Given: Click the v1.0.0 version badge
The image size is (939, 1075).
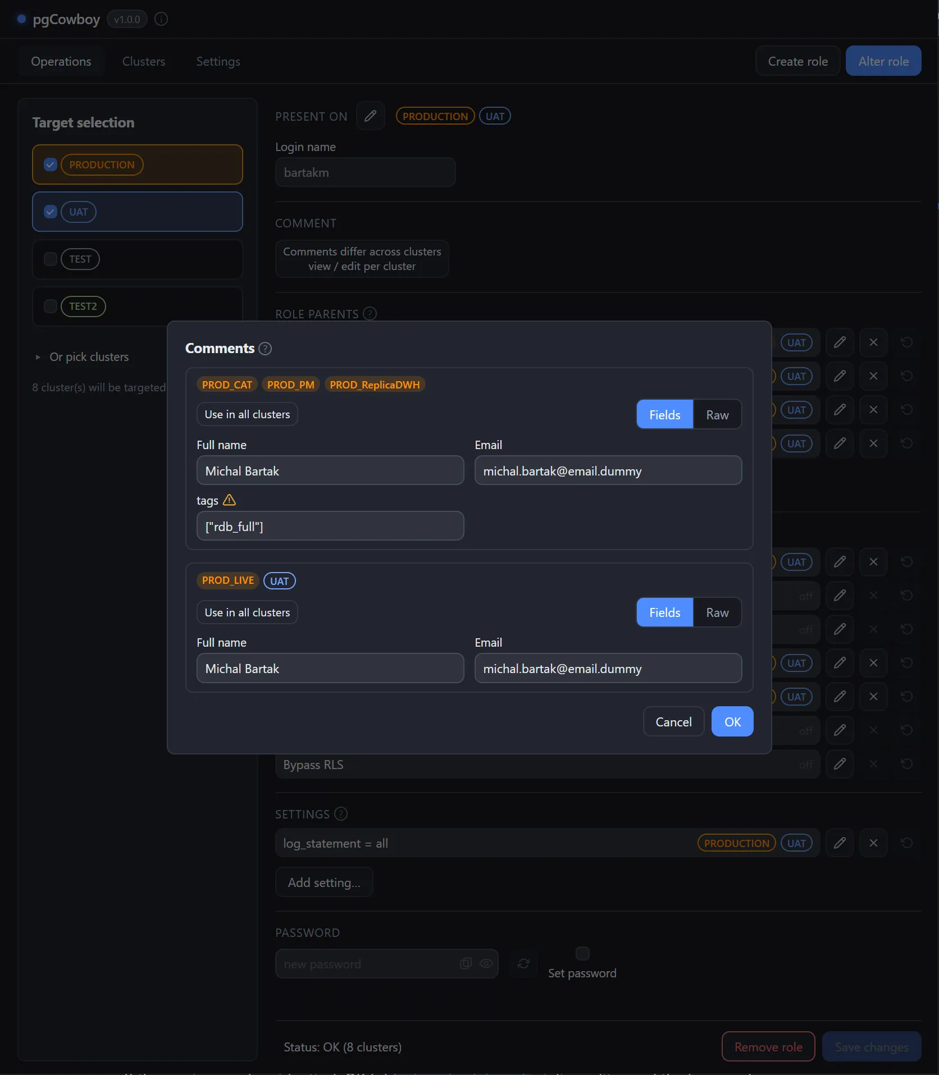Looking at the screenshot, I should (127, 19).
